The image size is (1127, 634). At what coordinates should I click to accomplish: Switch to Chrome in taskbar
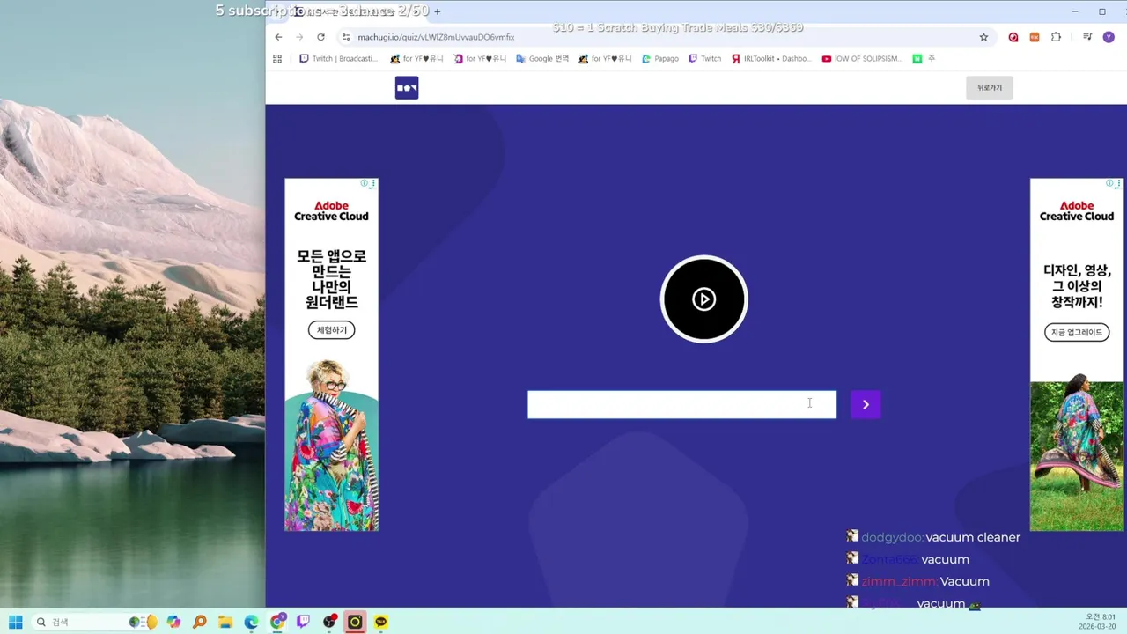(277, 622)
